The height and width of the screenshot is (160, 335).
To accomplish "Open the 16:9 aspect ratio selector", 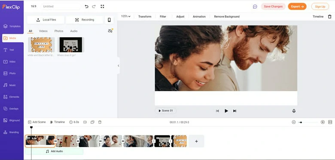I will point(33,6).
